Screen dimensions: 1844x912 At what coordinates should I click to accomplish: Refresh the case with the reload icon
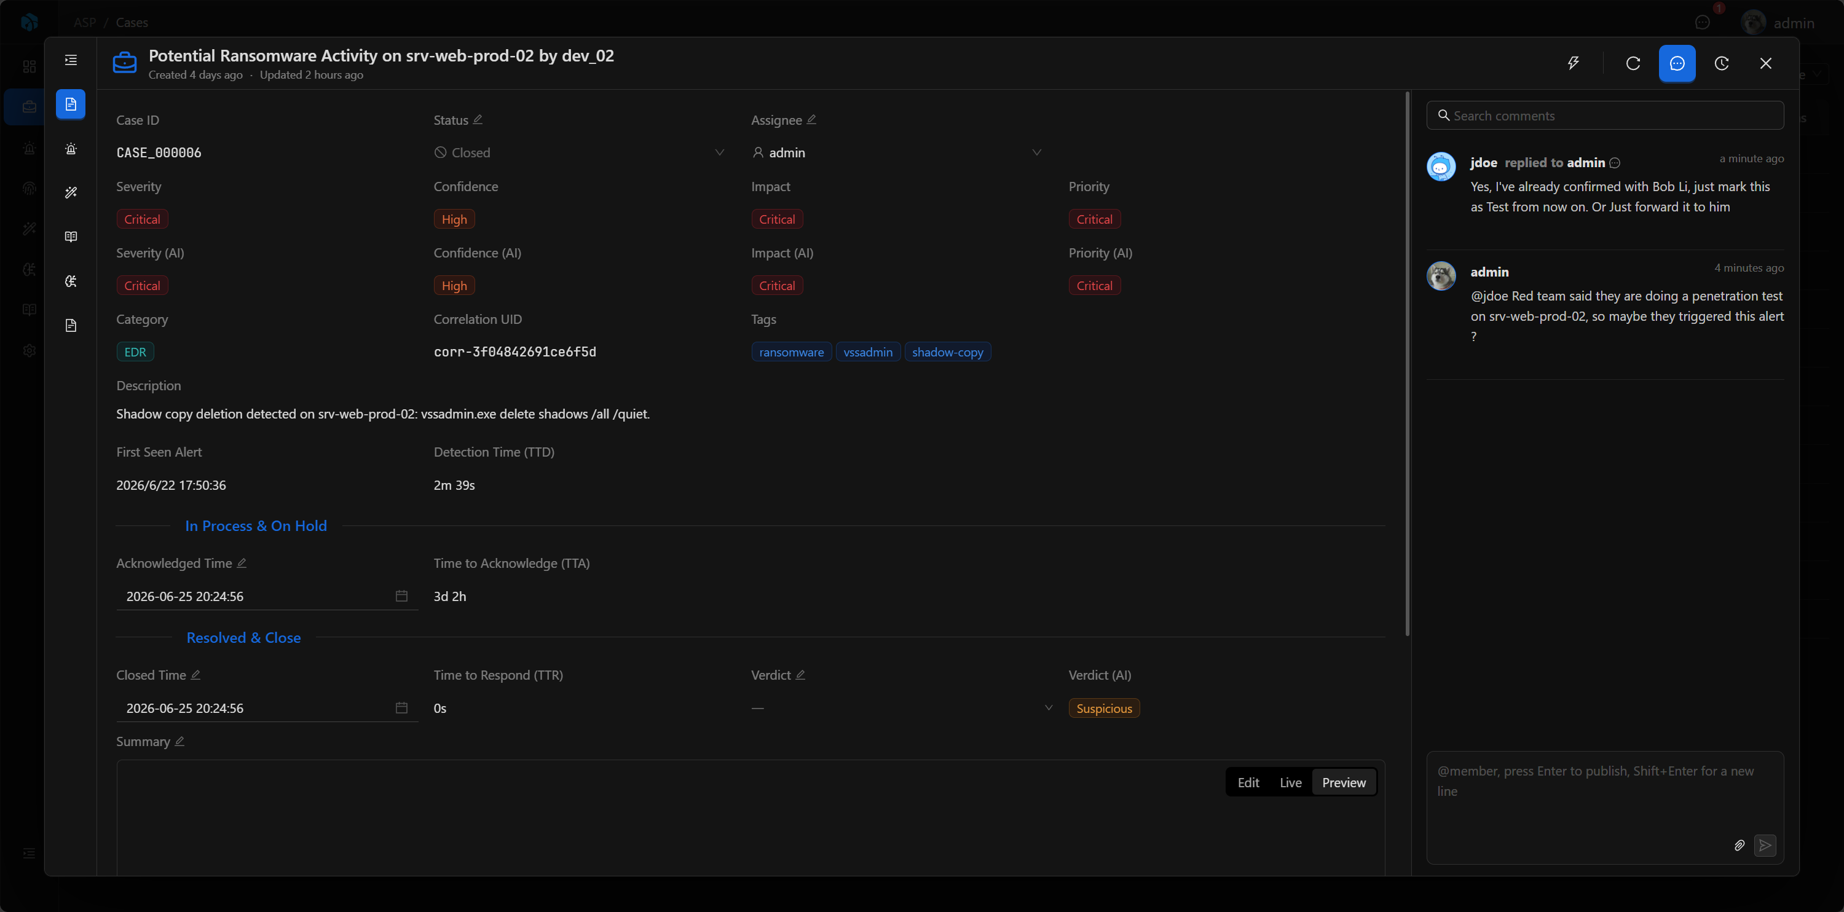(1633, 63)
